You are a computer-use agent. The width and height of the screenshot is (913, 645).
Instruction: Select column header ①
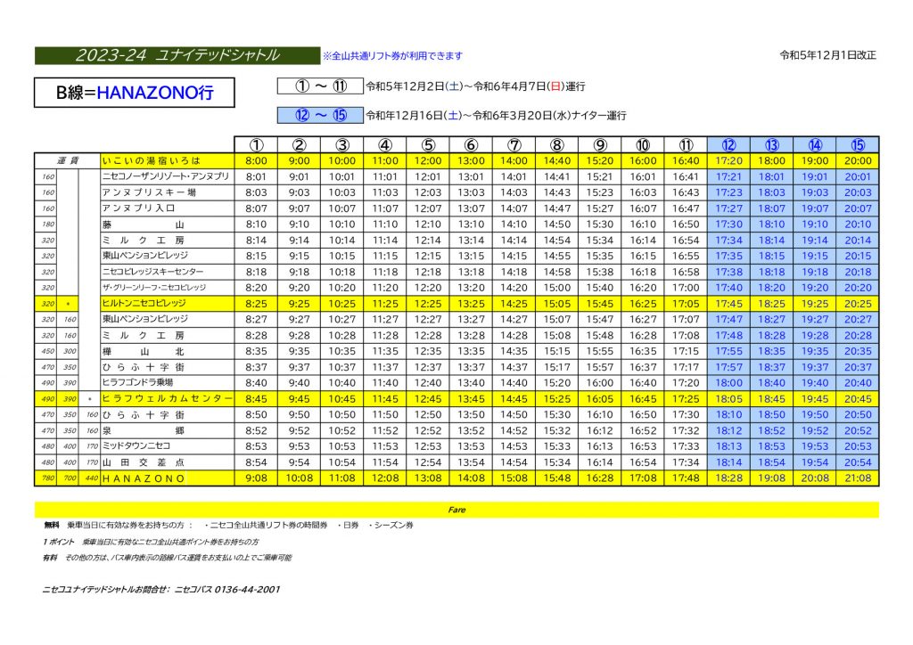[x=256, y=145]
